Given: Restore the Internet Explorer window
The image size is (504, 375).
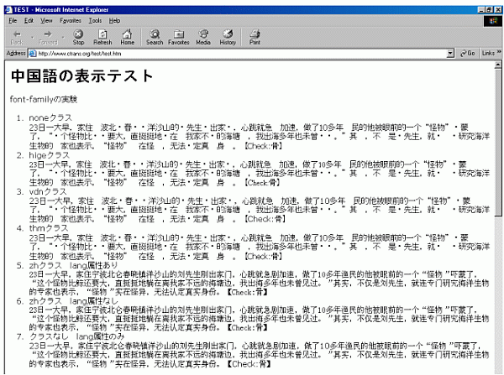Looking at the screenshot, I should point(489,10).
